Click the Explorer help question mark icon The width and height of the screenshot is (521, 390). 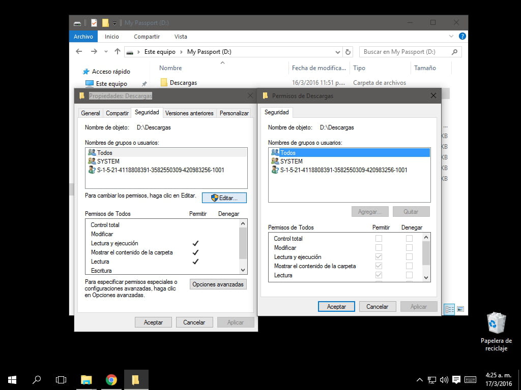tap(462, 36)
